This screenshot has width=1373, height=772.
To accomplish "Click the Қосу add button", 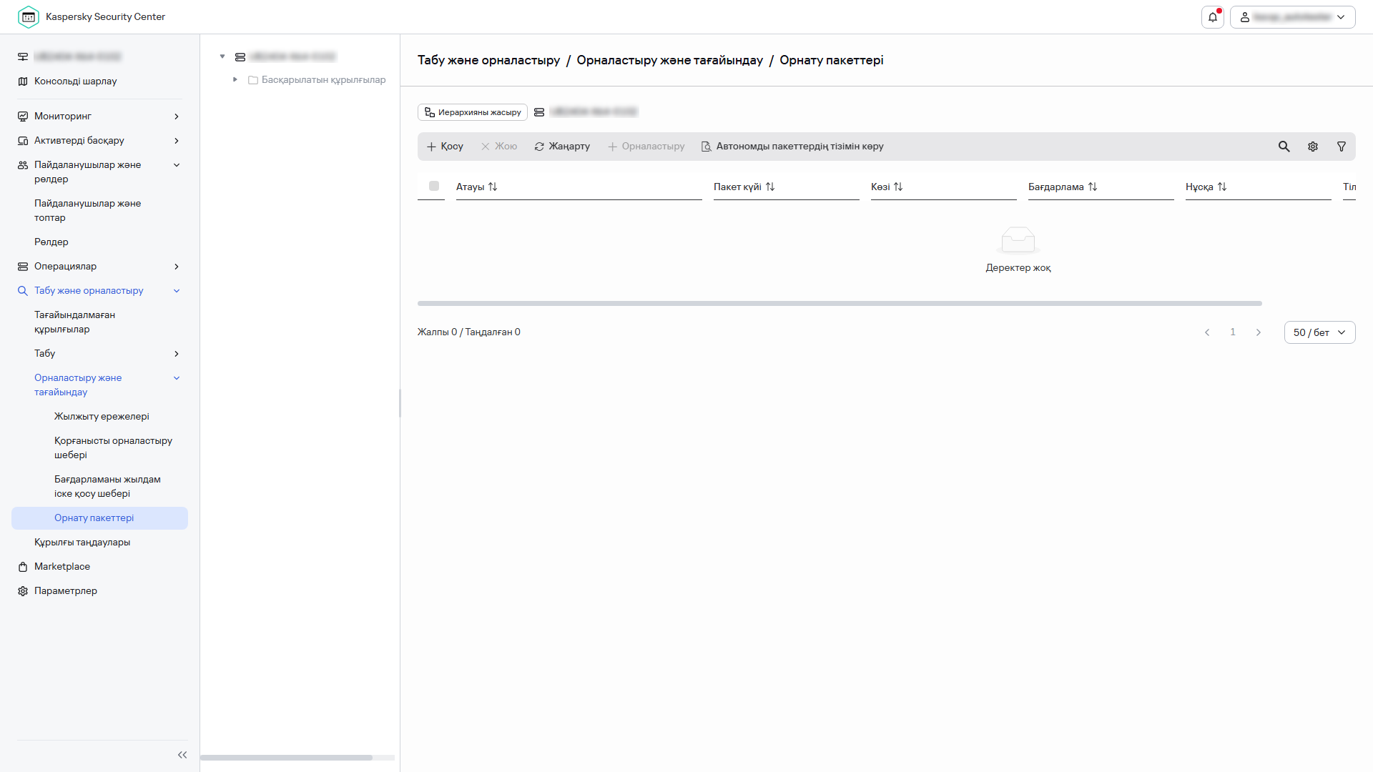I will 445,147.
